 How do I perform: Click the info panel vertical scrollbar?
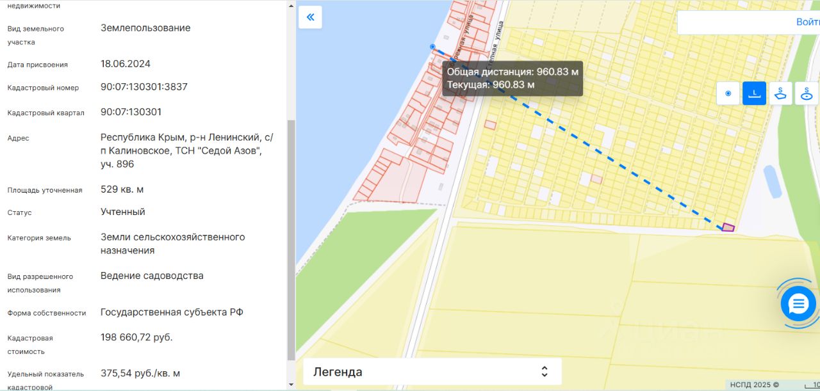coord(291,240)
